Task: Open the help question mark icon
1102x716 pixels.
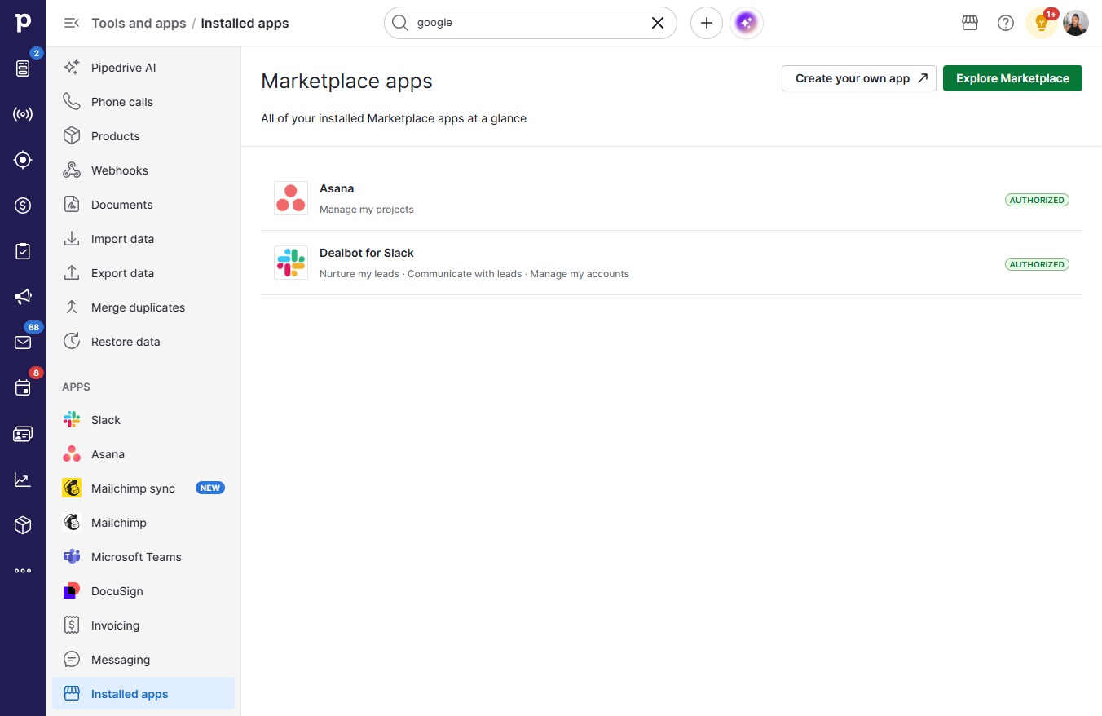Action: point(1006,23)
